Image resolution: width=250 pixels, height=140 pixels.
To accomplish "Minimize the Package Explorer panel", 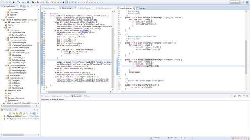I will 34,6.
